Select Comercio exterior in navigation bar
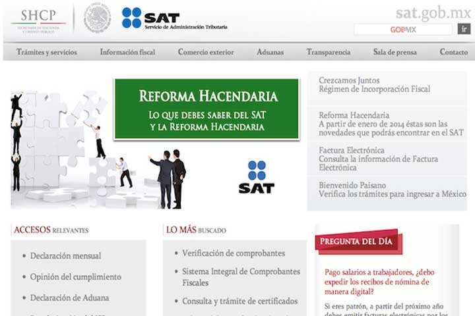The image size is (475, 316). (x=206, y=52)
